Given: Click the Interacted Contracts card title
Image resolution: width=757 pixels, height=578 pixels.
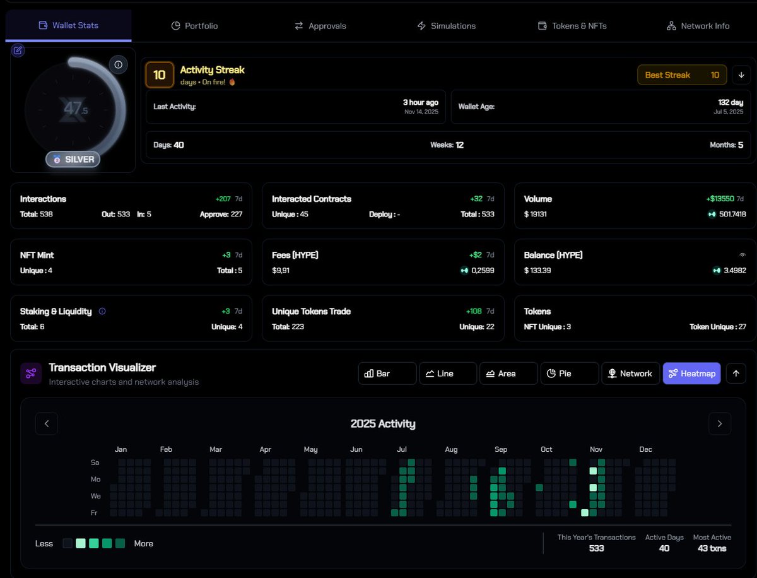Looking at the screenshot, I should [x=312, y=199].
